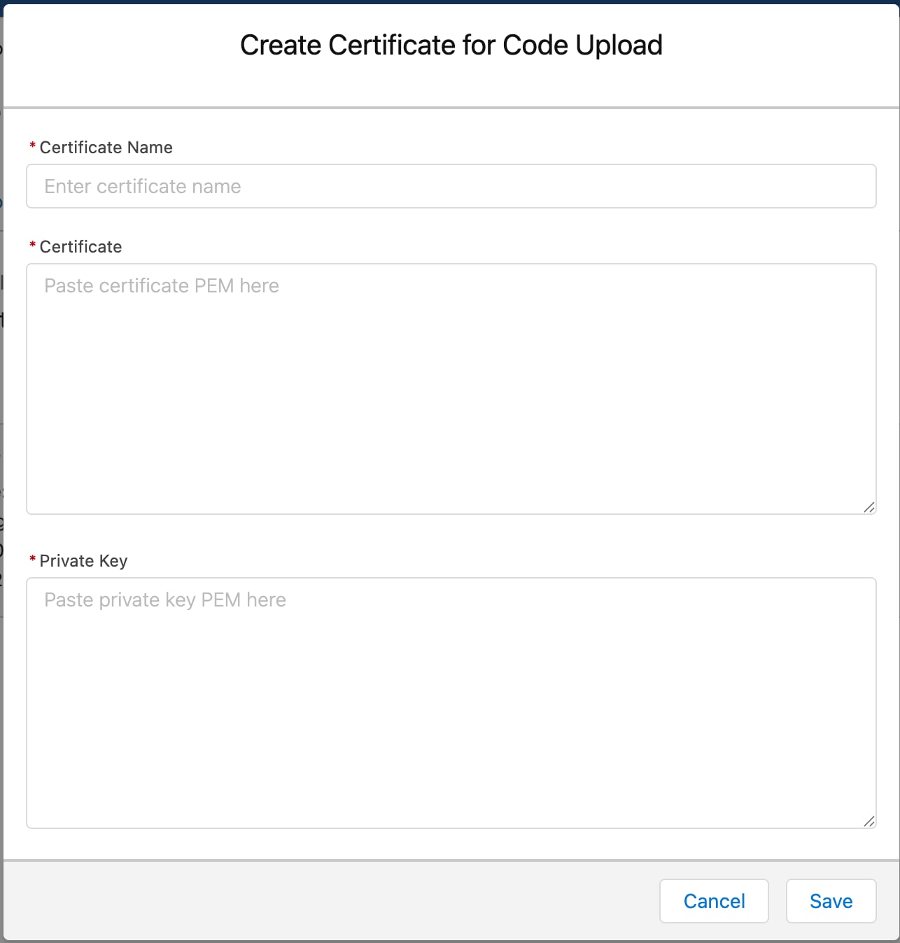Click the required asterisk beside Certificate Name
Screen dimensions: 900x943
[x=31, y=146]
